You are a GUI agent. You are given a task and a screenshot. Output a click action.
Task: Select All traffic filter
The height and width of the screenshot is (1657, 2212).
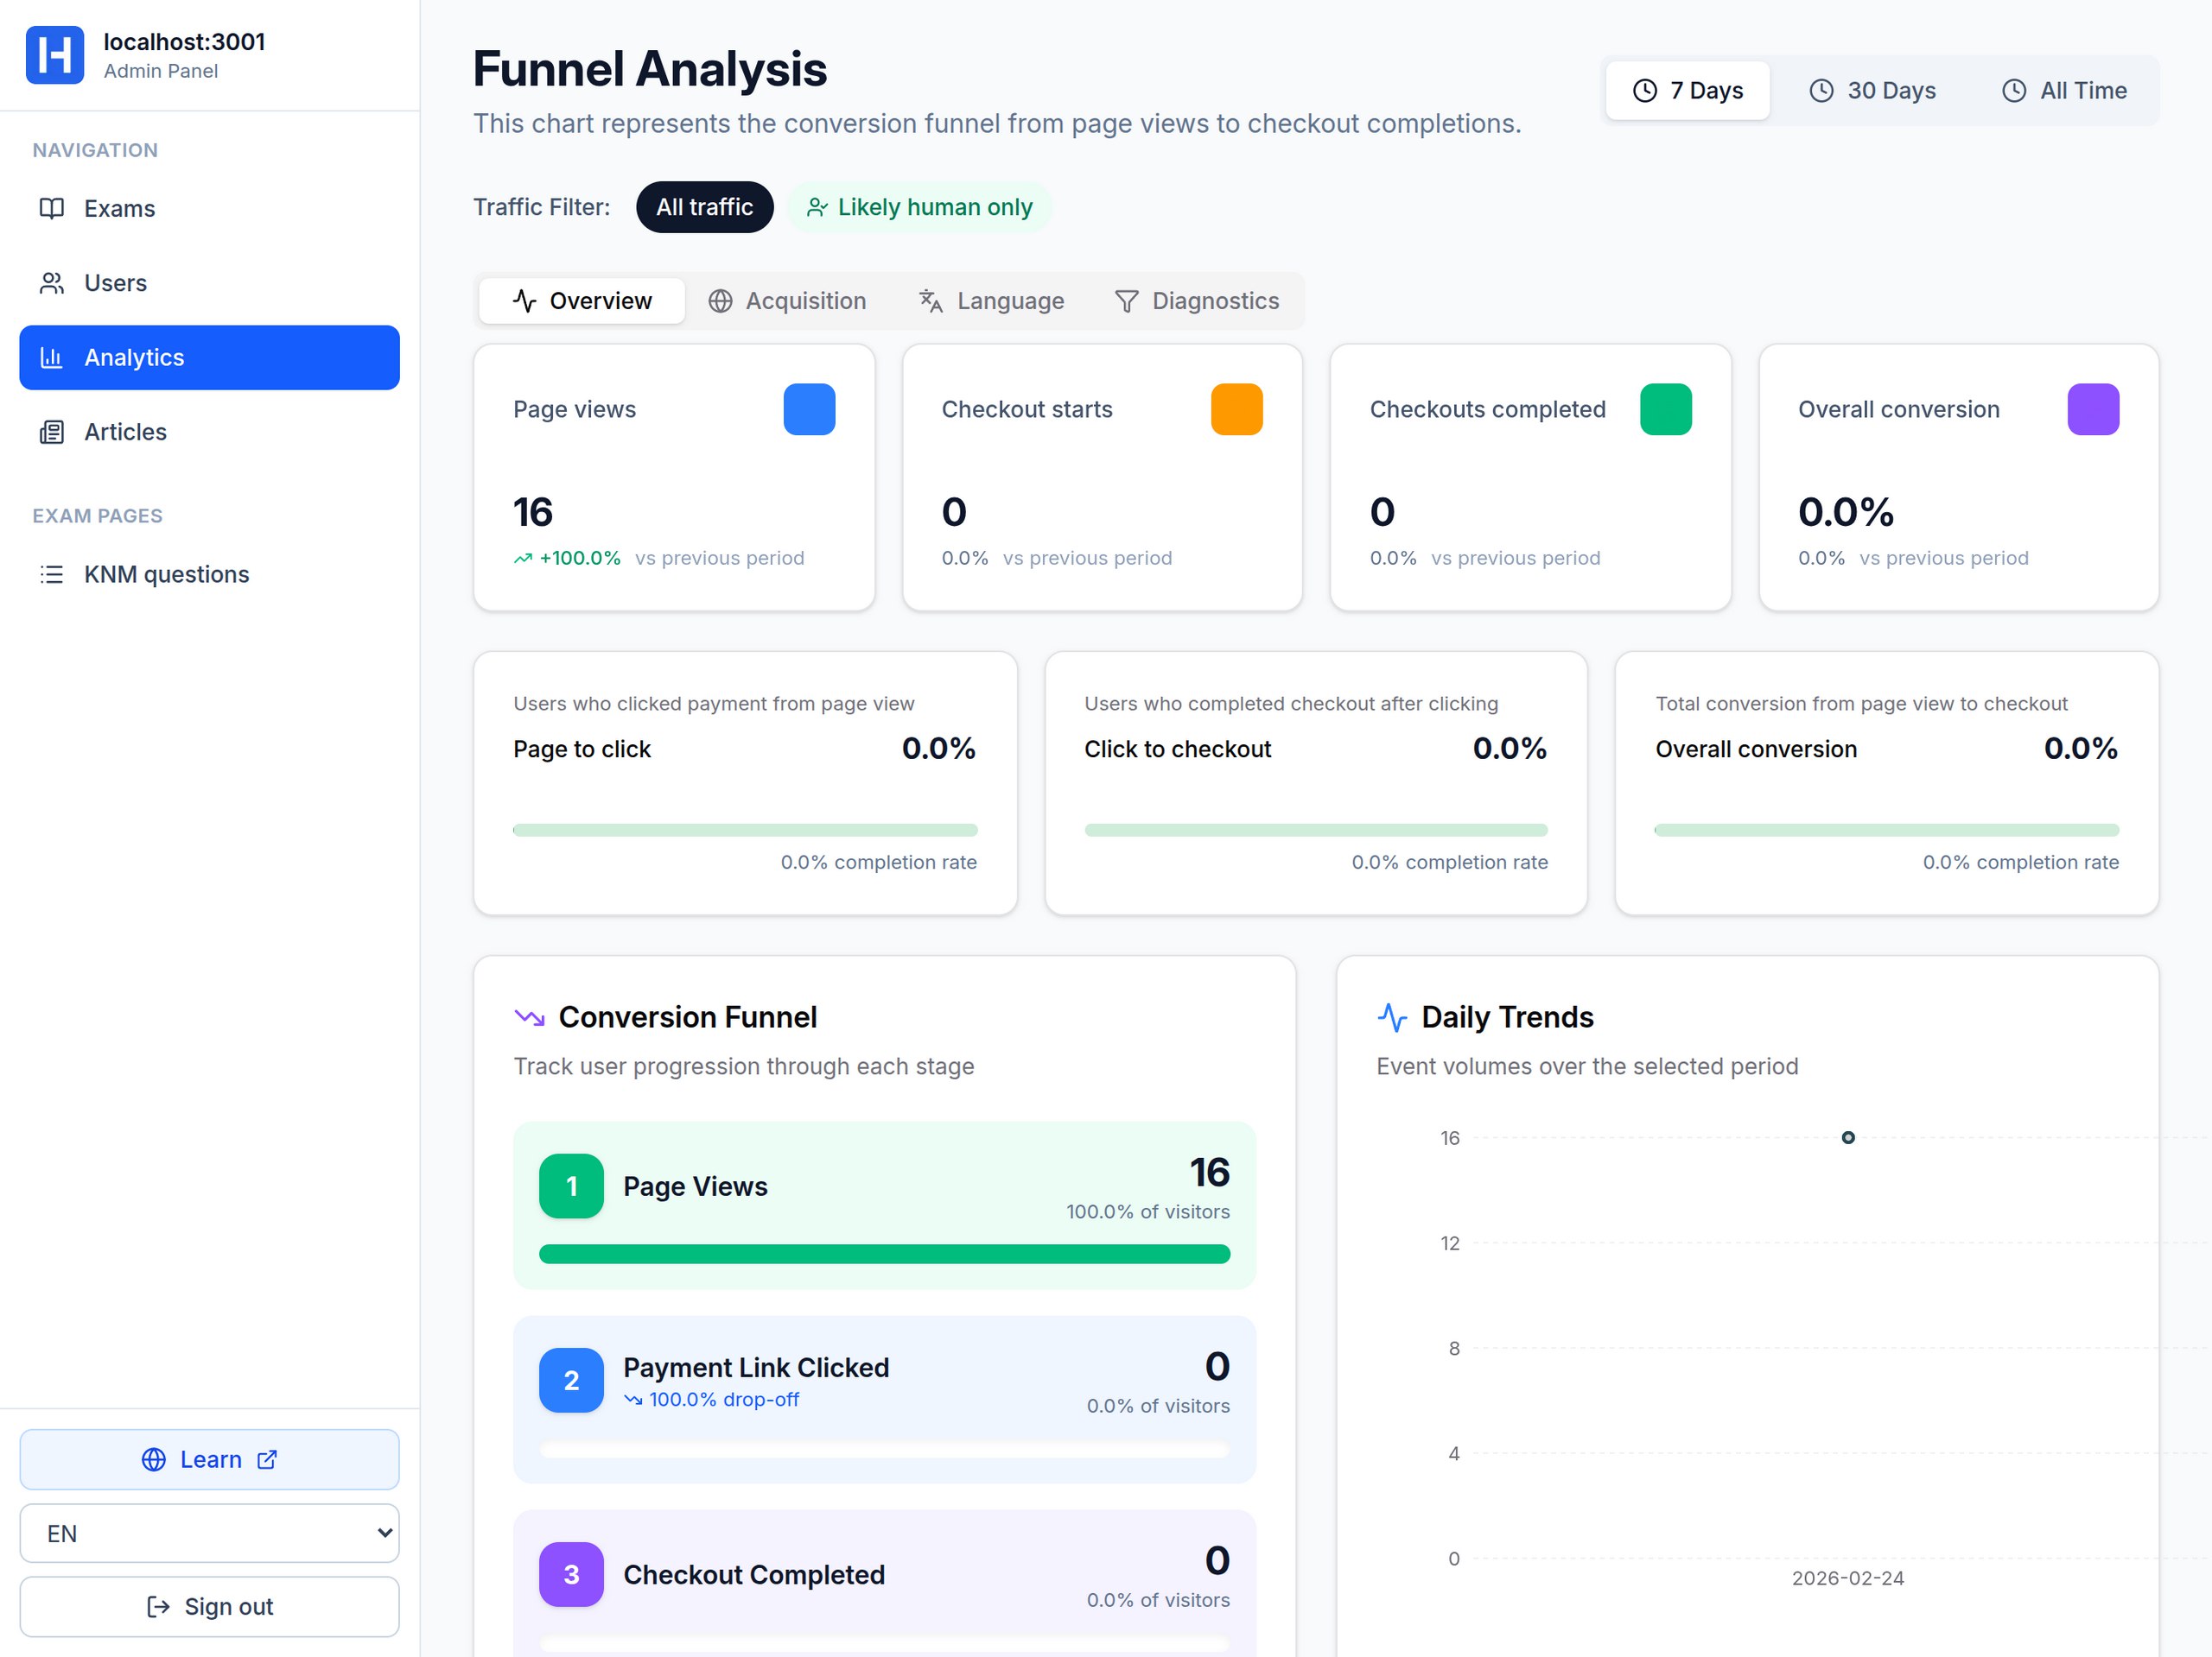pyautogui.click(x=704, y=207)
